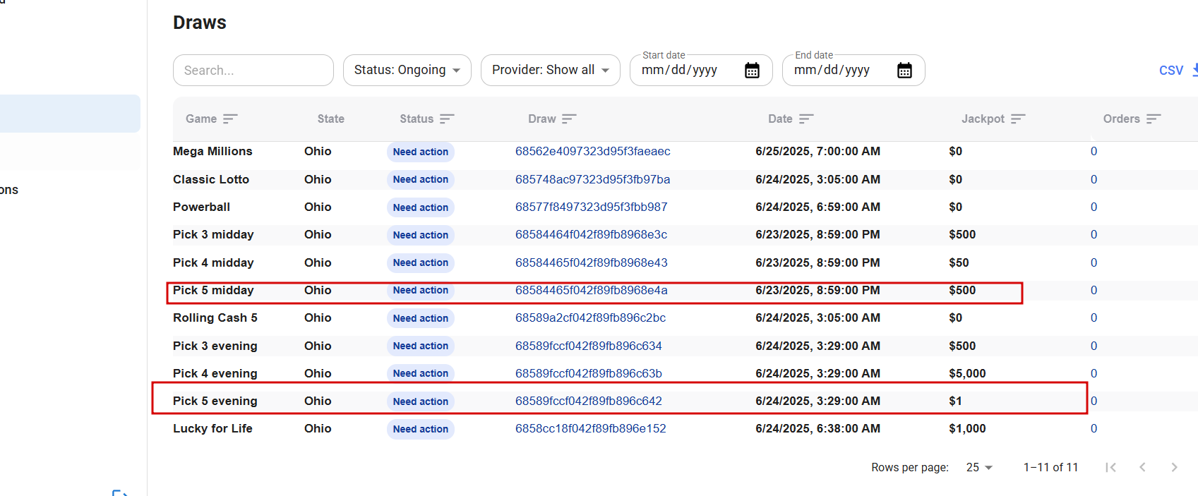Click the $1,000 jackpot value

[x=967, y=428]
